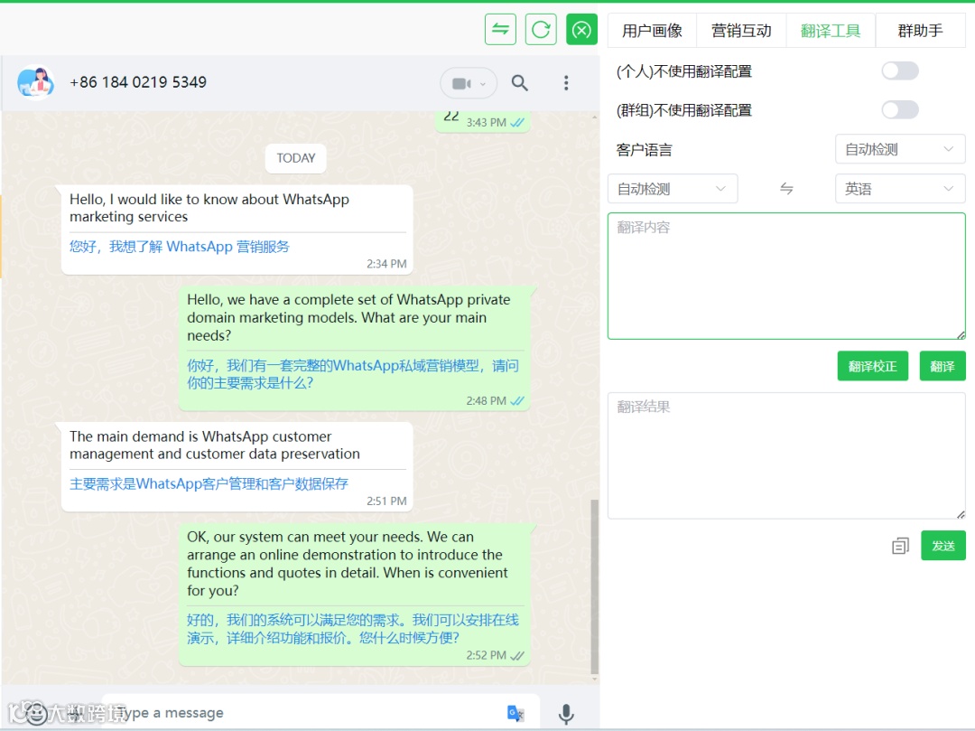The width and height of the screenshot is (975, 731).
Task: Click the translate icon in message bar
Action: point(515,713)
